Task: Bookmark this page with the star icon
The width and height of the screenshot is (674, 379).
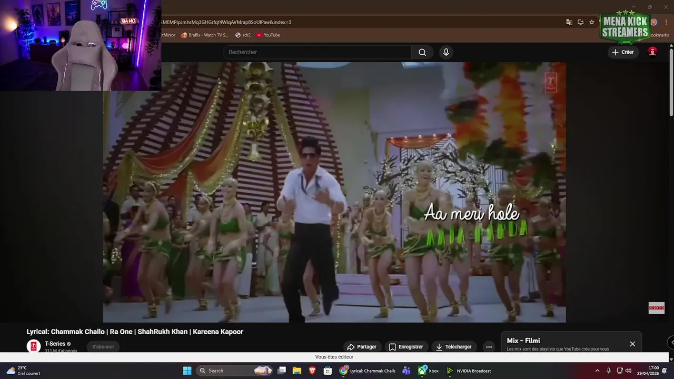Action: click(x=592, y=22)
